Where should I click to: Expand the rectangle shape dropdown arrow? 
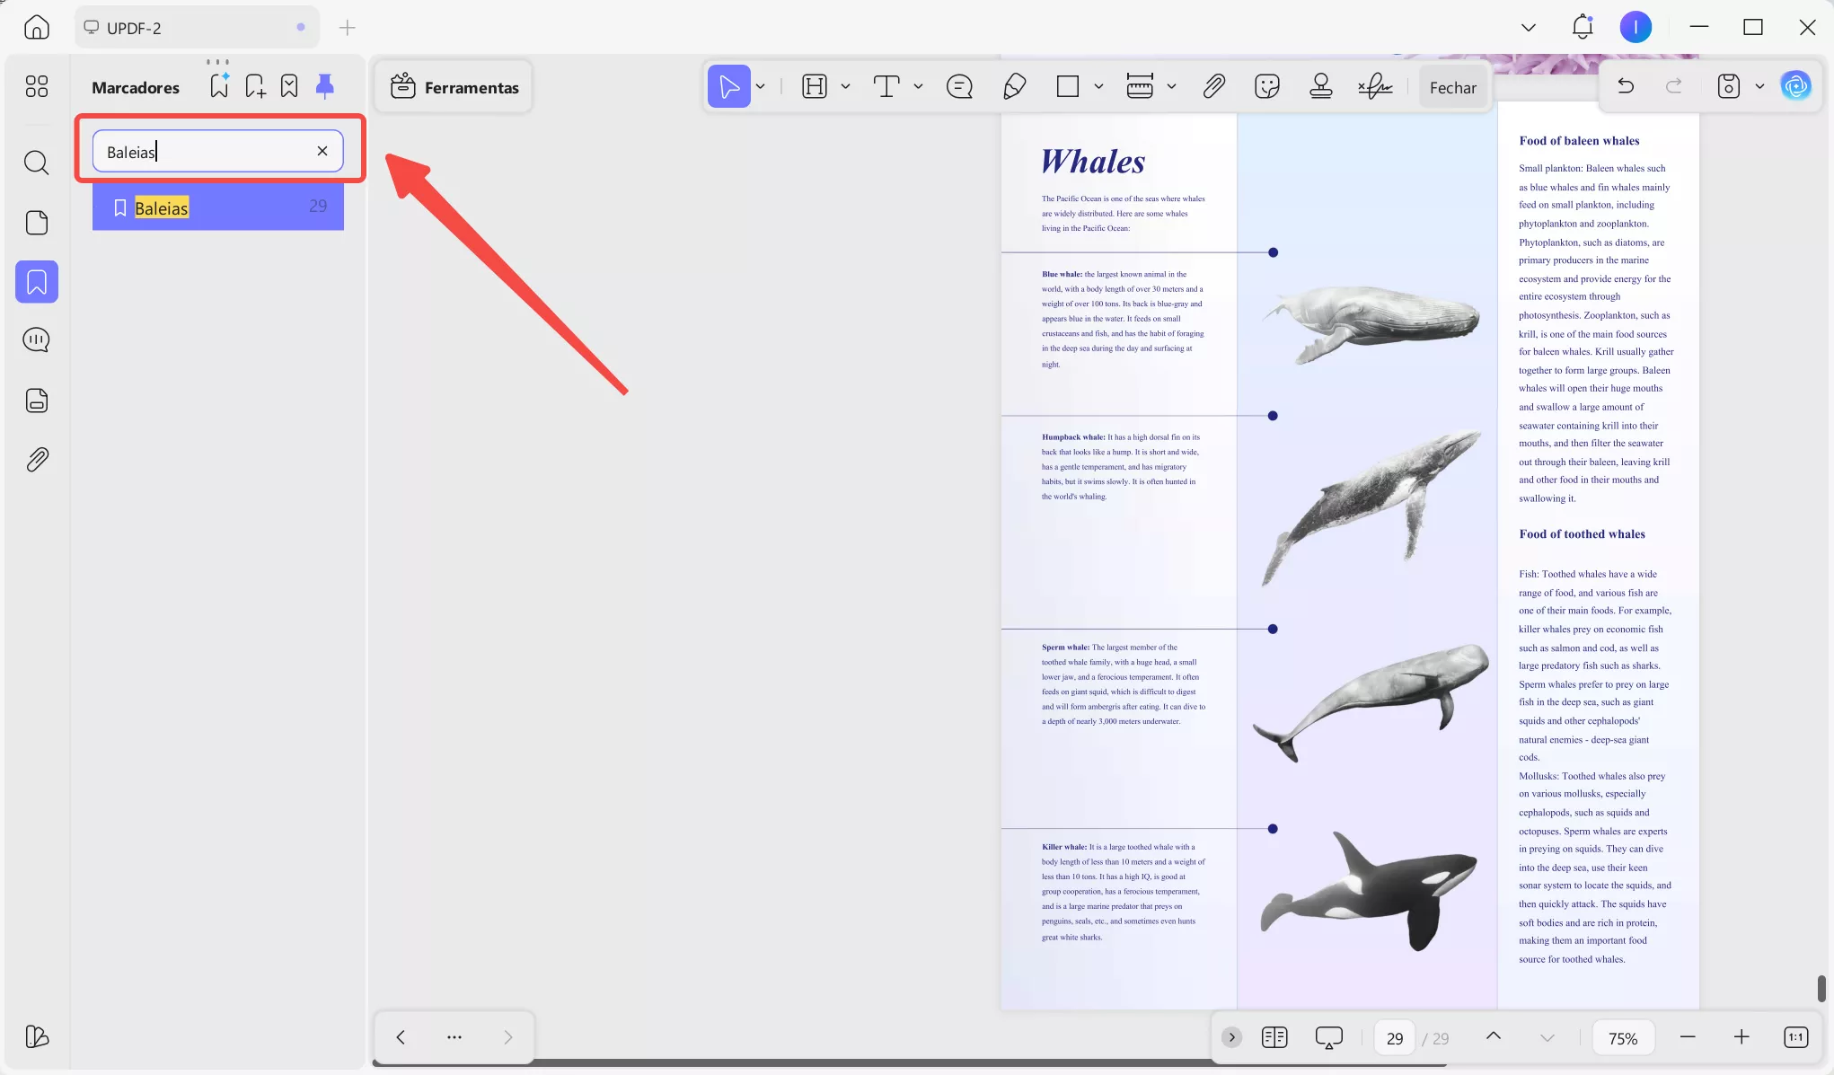(1098, 86)
